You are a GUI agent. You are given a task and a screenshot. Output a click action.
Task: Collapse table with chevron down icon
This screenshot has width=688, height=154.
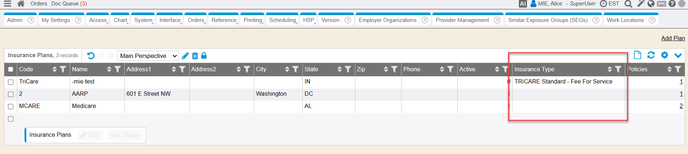click(x=678, y=55)
